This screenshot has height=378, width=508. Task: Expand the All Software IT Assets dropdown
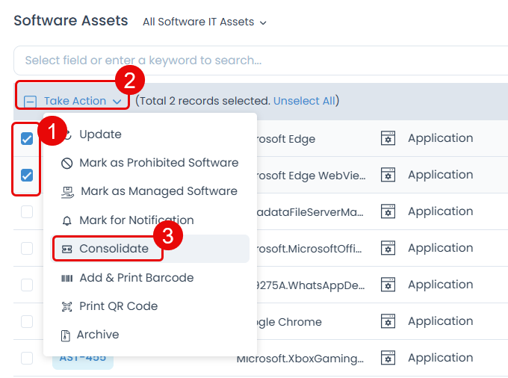click(205, 22)
